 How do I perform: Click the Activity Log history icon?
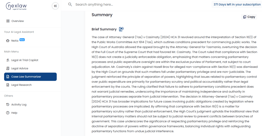tap(8, 104)
